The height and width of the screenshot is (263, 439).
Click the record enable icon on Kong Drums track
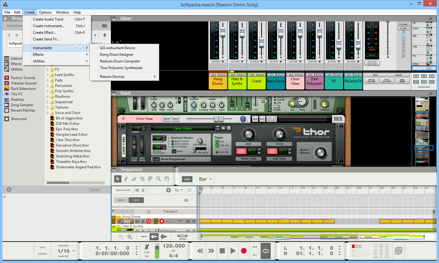click(x=162, y=221)
